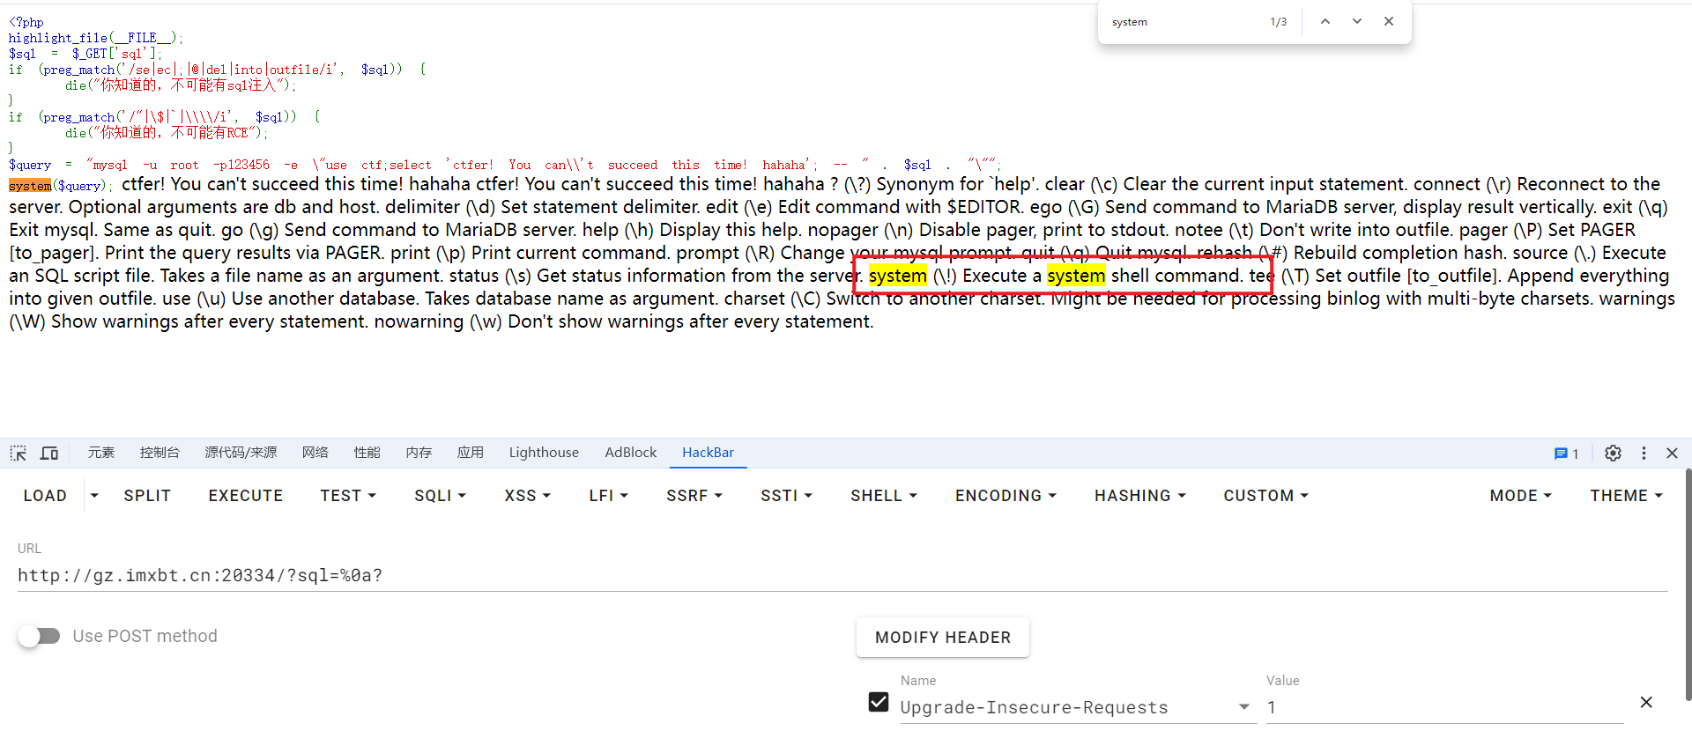Remove the Upgrade-Insecure-Requests header row
The image size is (1692, 738).
coord(1645,703)
